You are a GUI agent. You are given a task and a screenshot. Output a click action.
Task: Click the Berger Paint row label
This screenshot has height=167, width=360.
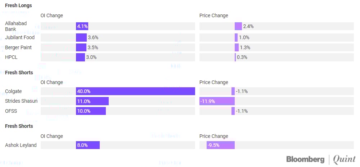[18, 47]
